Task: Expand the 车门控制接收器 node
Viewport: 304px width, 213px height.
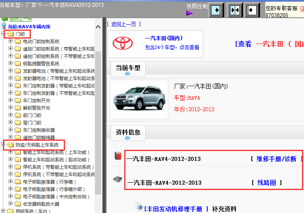Action: pyautogui.click(x=10, y=130)
